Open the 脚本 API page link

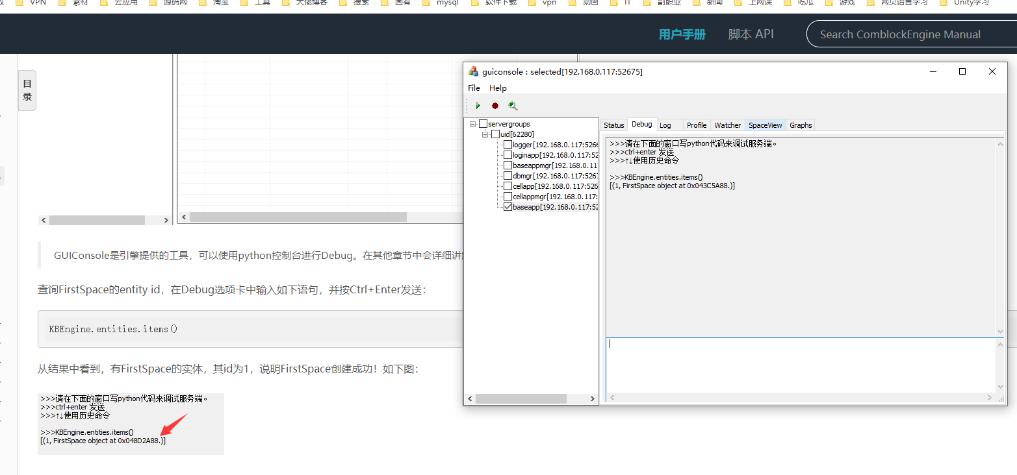(751, 34)
